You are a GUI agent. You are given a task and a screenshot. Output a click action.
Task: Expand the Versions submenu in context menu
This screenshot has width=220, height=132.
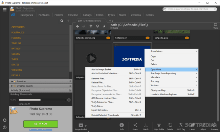(x=172, y=85)
